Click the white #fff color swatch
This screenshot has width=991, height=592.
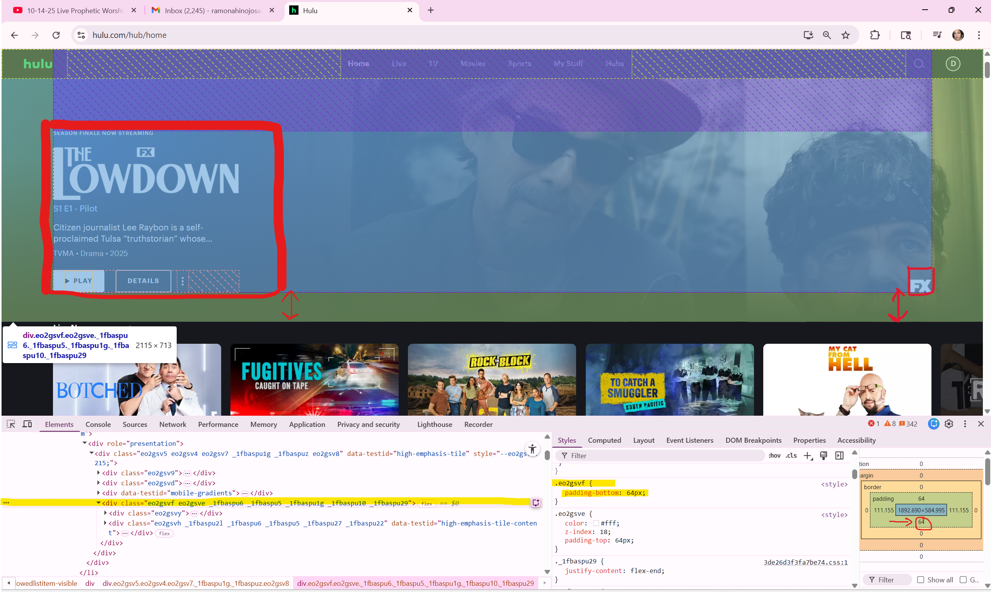click(596, 524)
